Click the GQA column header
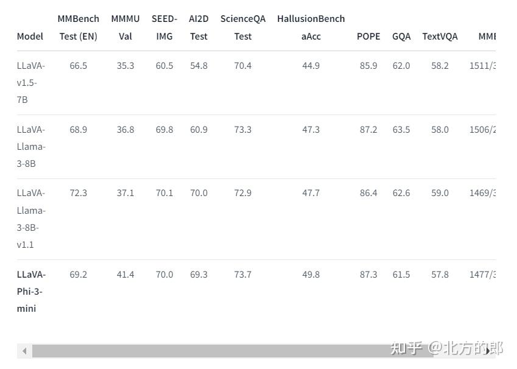The width and height of the screenshot is (517, 369). 401,36
